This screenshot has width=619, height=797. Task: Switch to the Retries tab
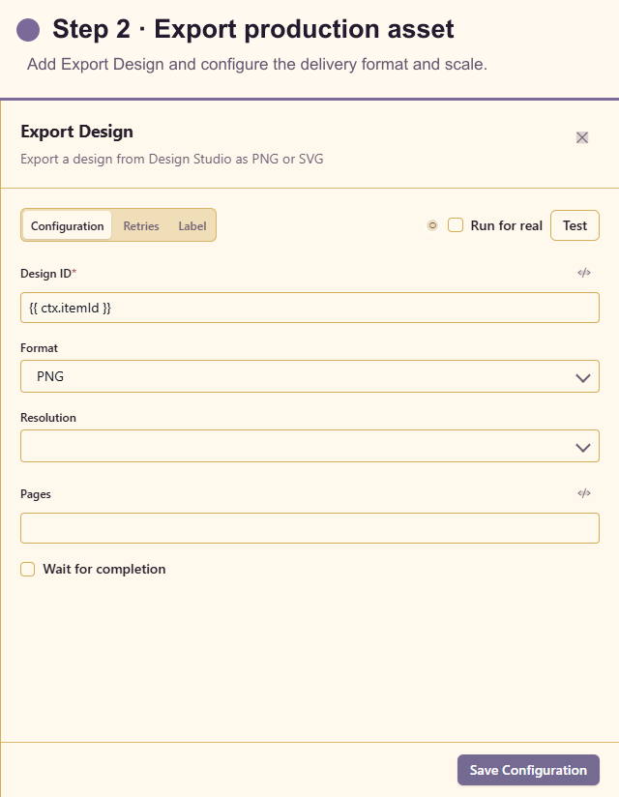(x=141, y=225)
